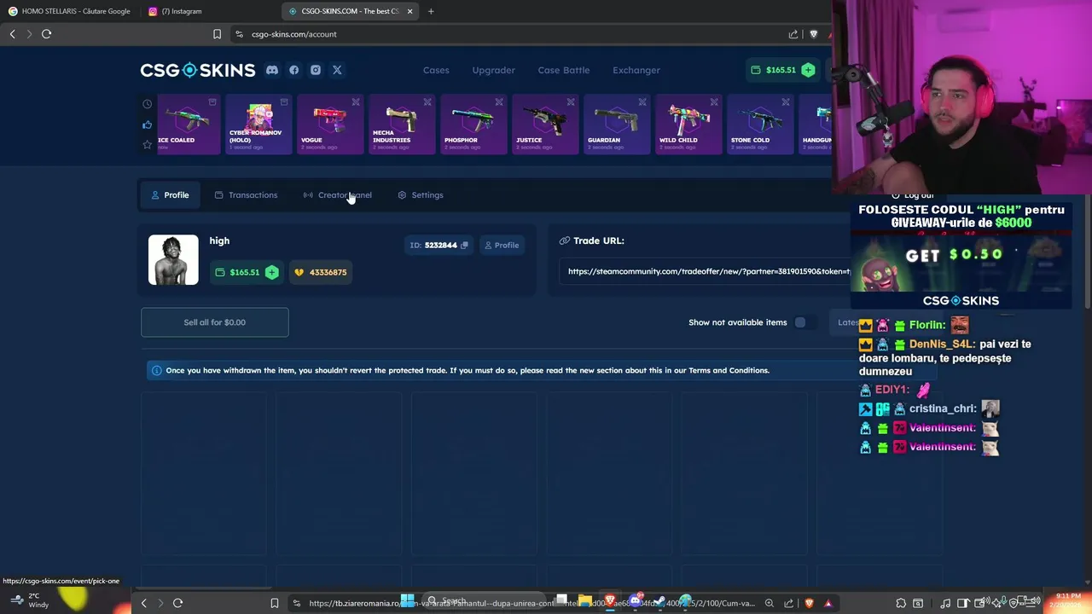Open File Explorer from taskbar
This screenshot has height=614, width=1092.
585,601
